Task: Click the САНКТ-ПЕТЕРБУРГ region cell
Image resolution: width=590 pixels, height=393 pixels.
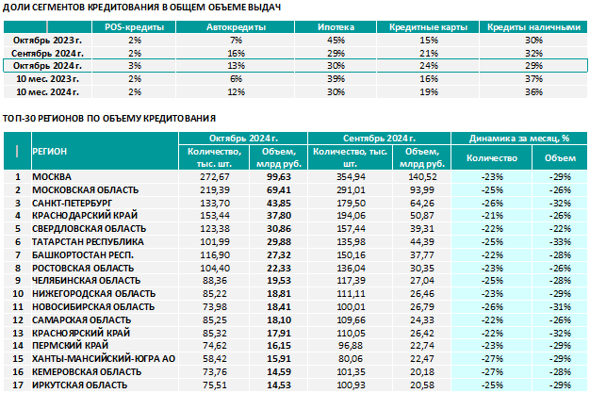Action: pyautogui.click(x=105, y=204)
